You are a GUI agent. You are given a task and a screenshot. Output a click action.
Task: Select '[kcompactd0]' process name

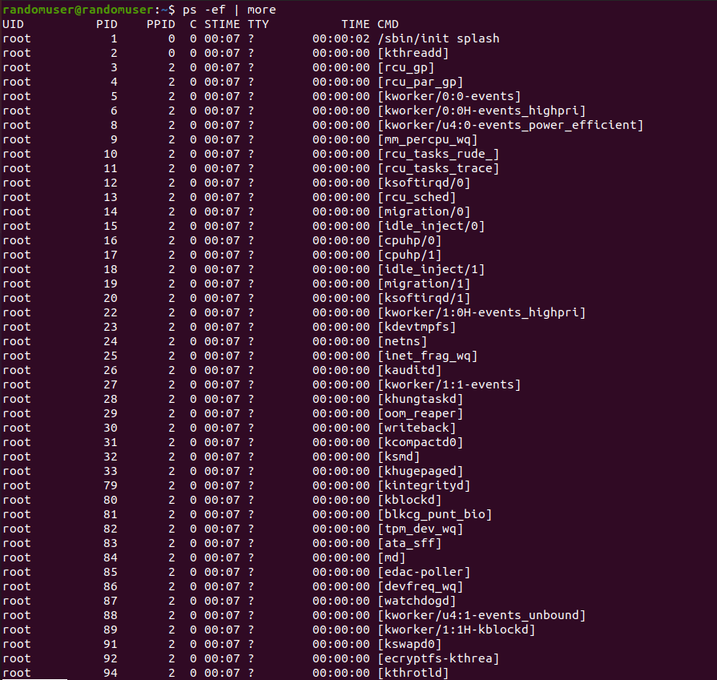click(x=421, y=442)
